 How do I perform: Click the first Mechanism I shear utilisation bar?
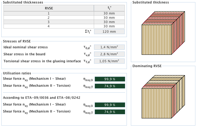coord(110,79)
